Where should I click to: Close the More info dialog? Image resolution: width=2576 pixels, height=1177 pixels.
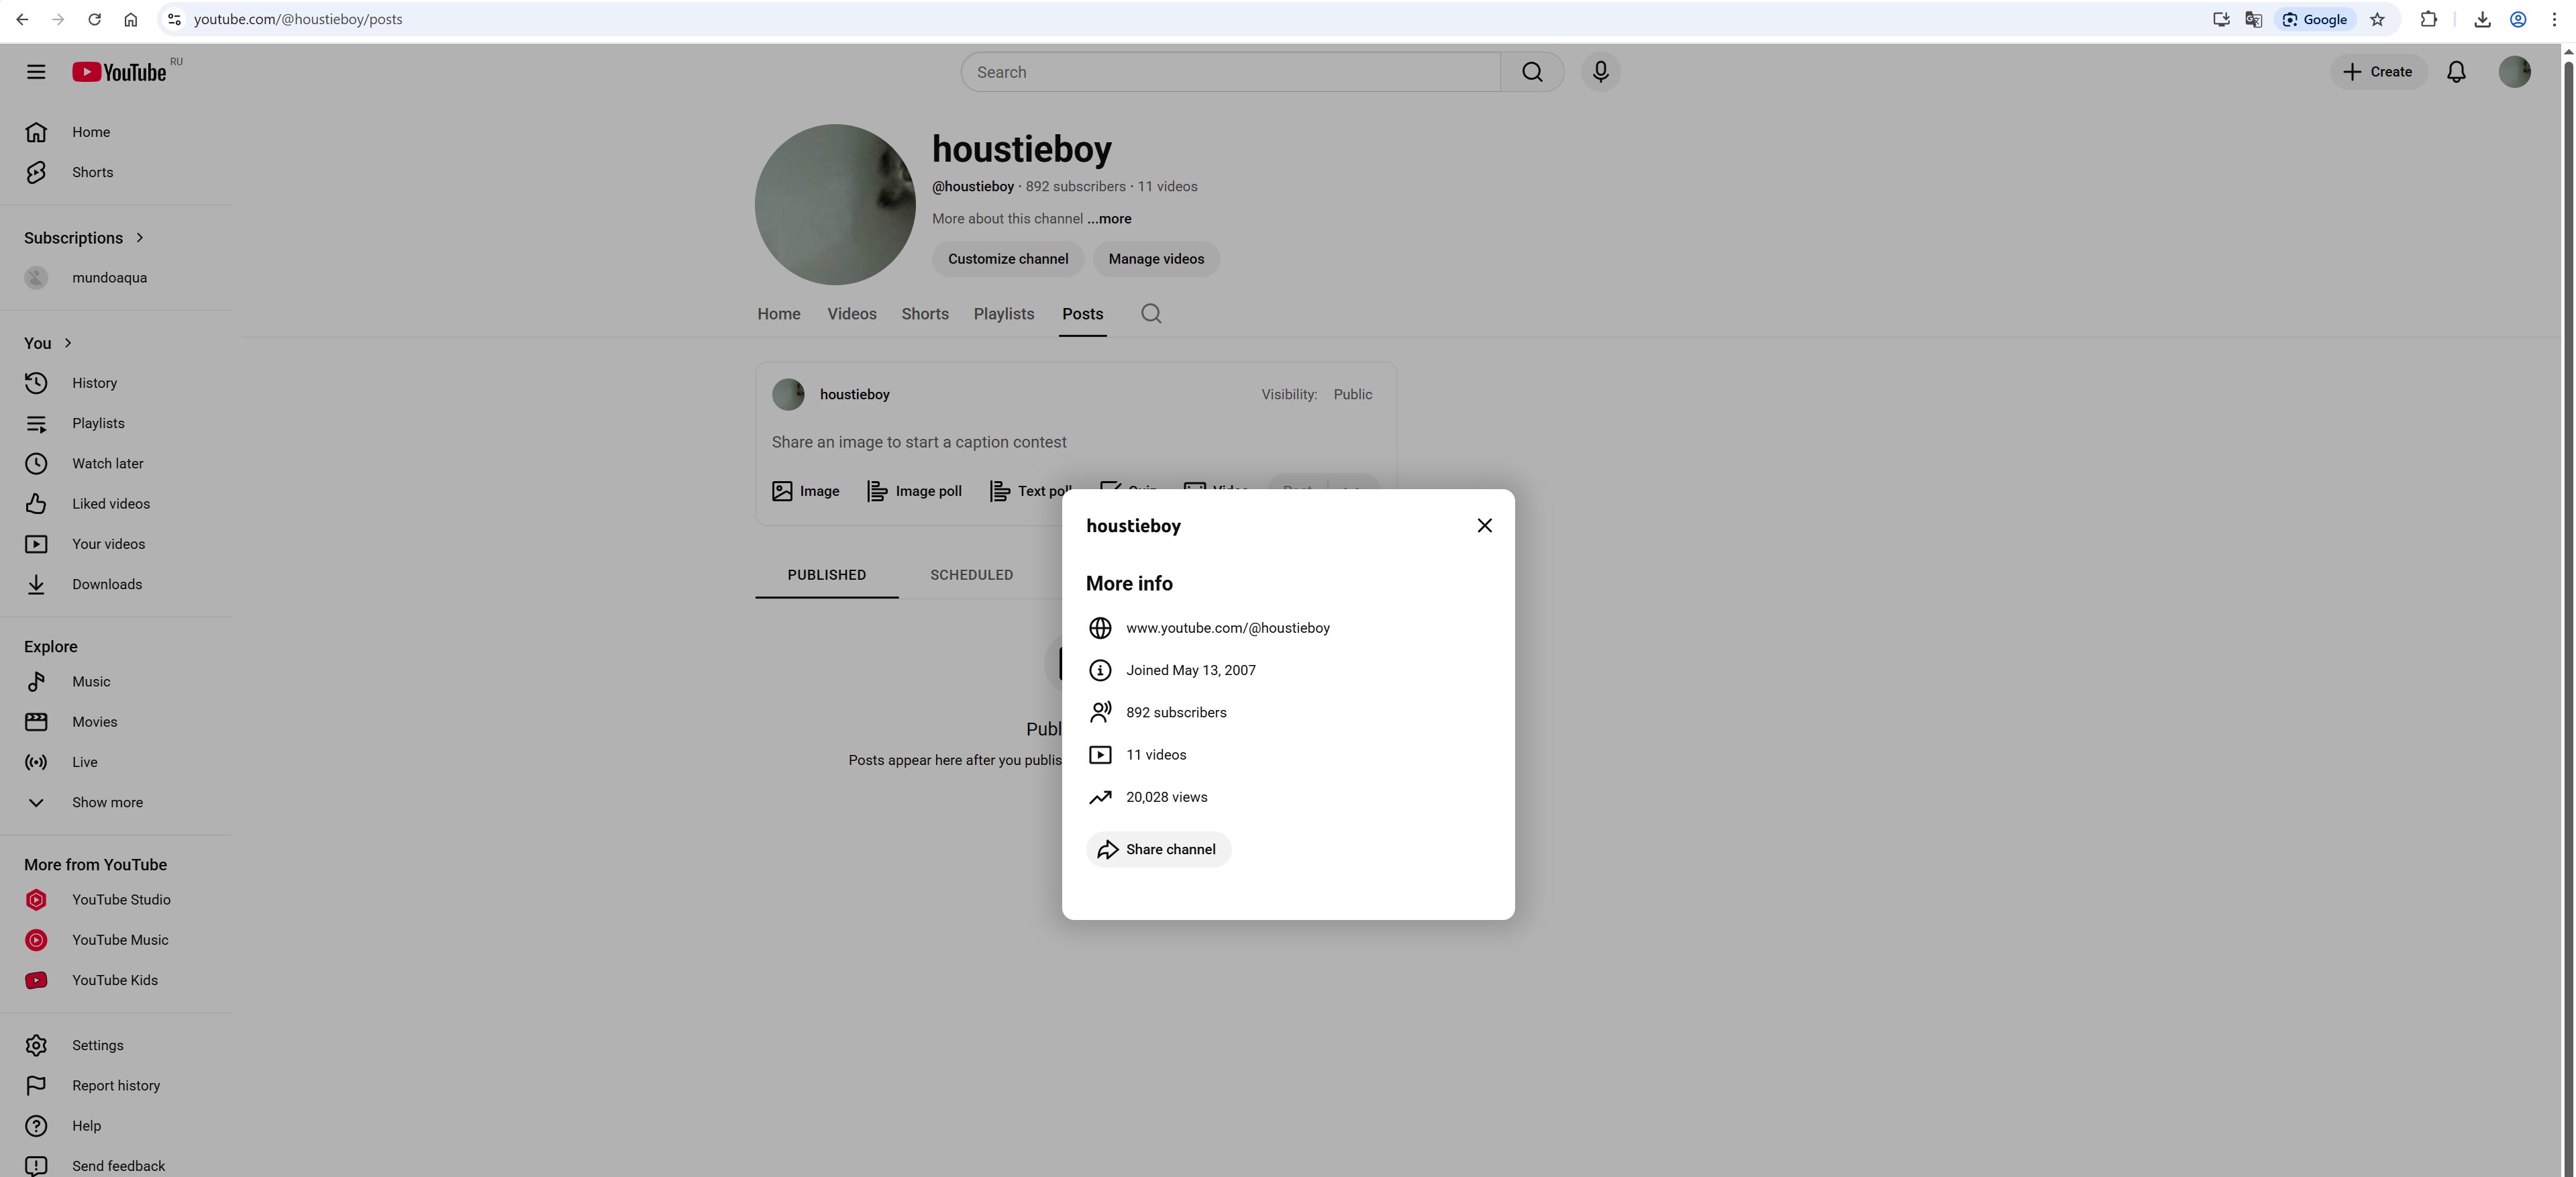1484,526
